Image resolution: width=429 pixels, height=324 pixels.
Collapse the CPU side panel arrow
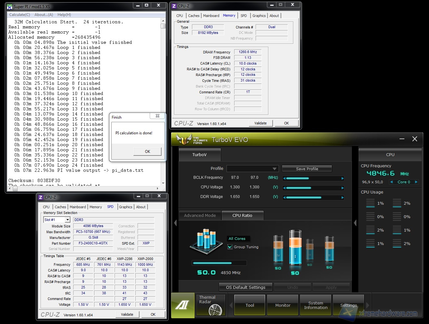(355, 223)
